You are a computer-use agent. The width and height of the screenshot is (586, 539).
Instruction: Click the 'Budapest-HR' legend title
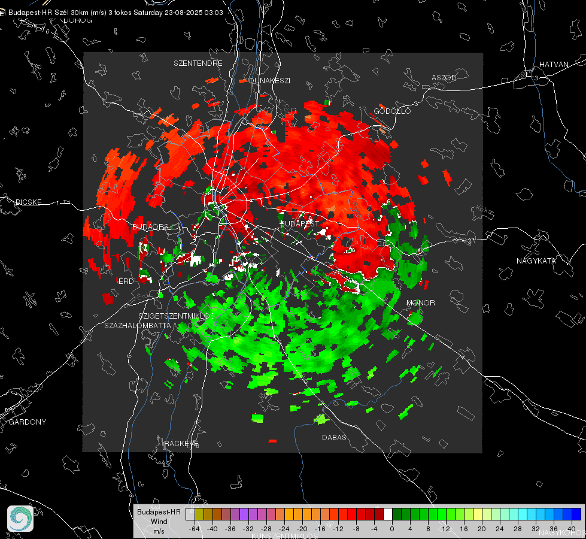(159, 512)
